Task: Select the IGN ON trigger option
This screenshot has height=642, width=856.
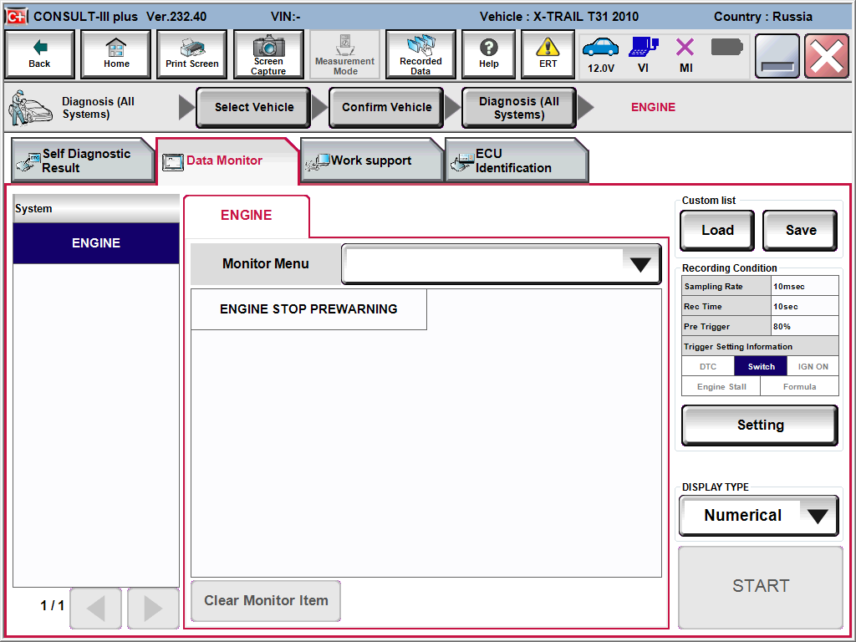Action: (x=813, y=366)
